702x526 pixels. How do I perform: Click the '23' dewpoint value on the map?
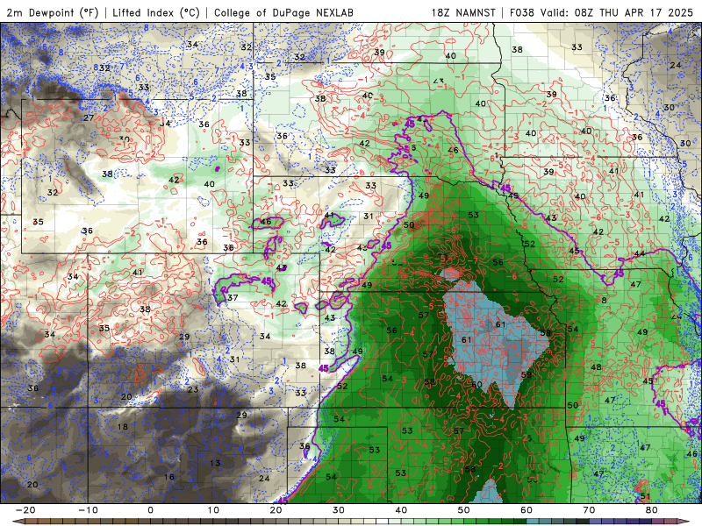click(x=193, y=389)
